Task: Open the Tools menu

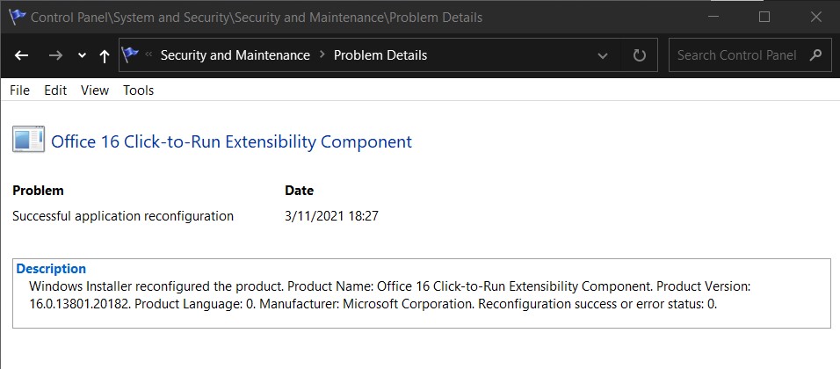Action: [x=138, y=90]
